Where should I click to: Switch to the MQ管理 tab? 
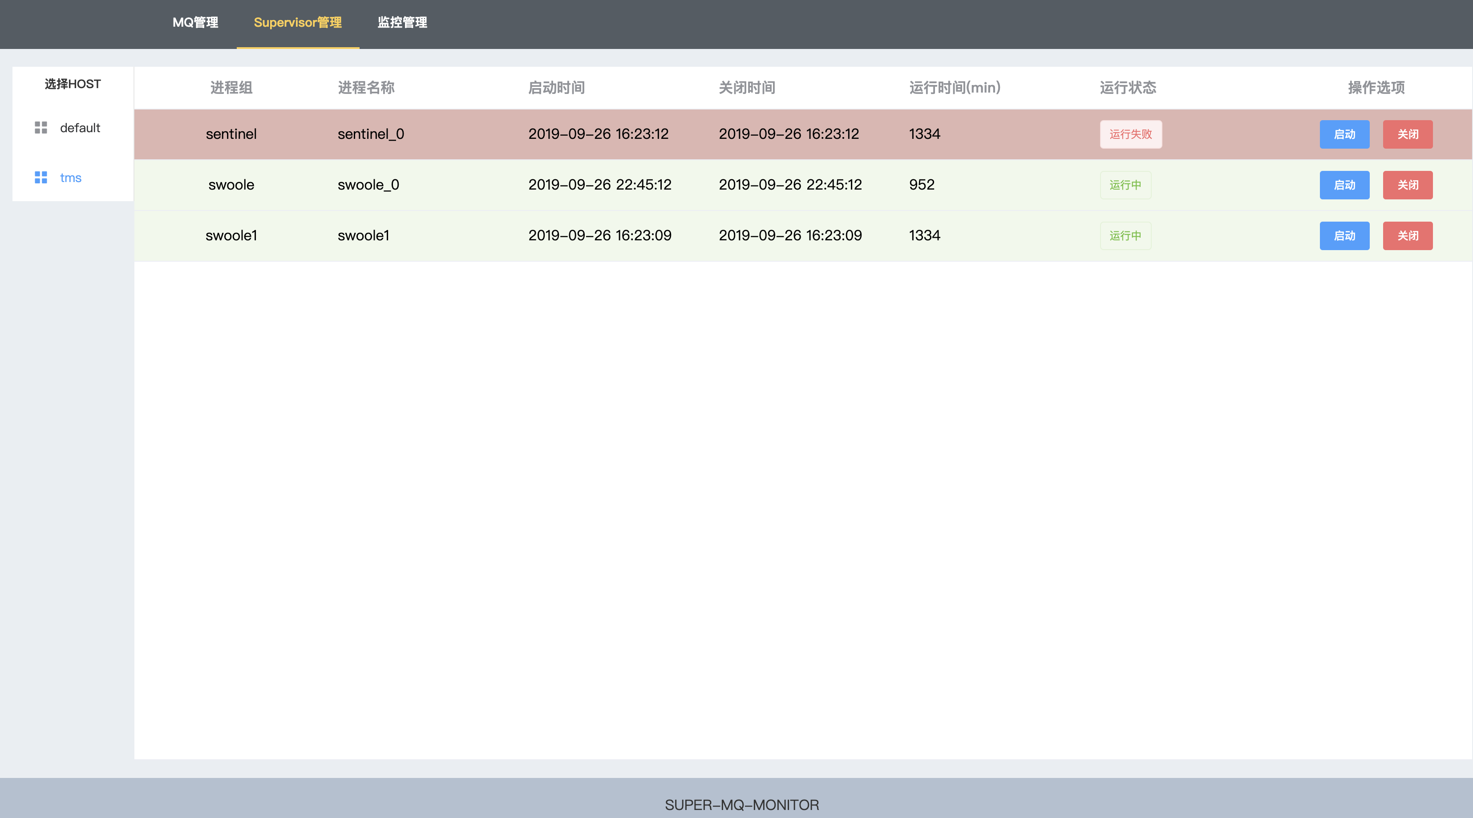coord(195,22)
